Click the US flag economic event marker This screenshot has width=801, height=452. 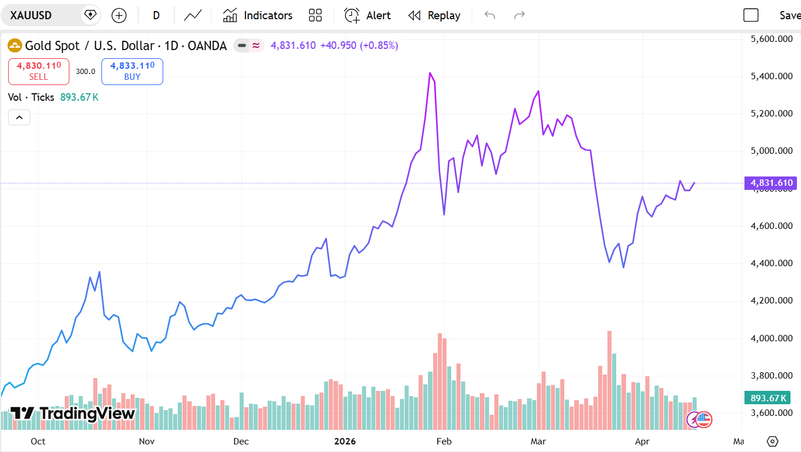coord(704,419)
